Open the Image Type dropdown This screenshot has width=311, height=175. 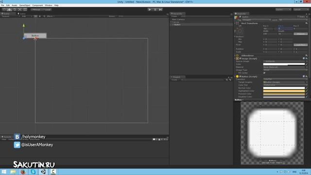[285, 70]
